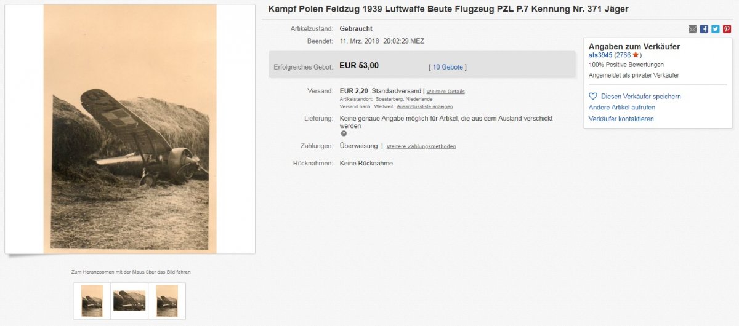The height and width of the screenshot is (326, 739).
Task: View the 10 Gebote bid history
Action: [448, 67]
